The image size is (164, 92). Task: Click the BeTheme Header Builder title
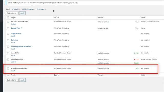19,21
